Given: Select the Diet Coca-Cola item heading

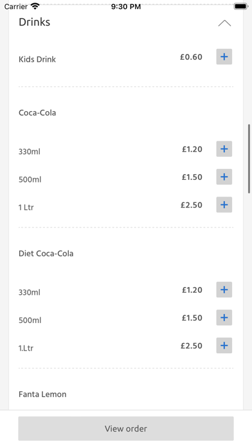Looking at the screenshot, I should (46, 254).
